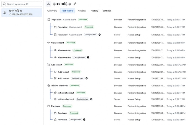Viewport: 188px width, 125px height.
Task: Open the Settings tab
Action: coord(107,11)
